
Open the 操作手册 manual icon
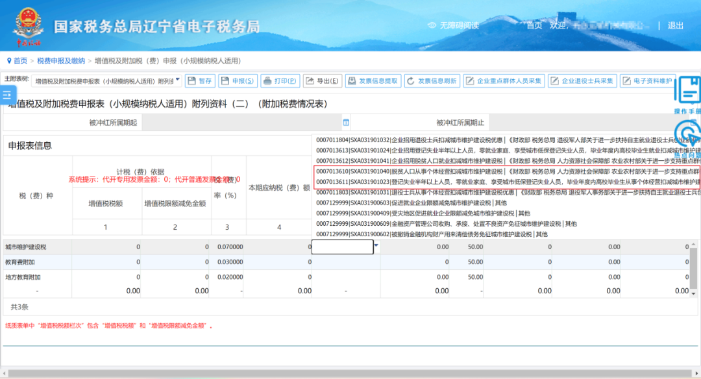(687, 95)
